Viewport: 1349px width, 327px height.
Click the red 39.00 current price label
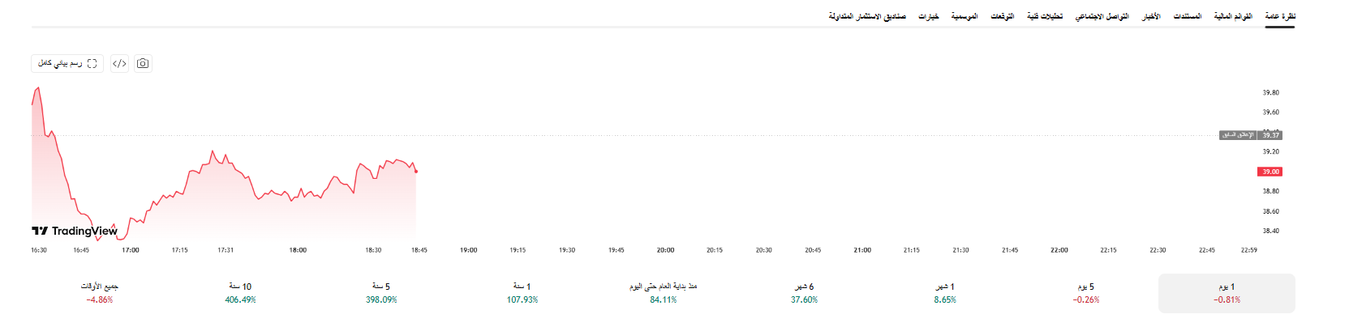pos(1270,172)
